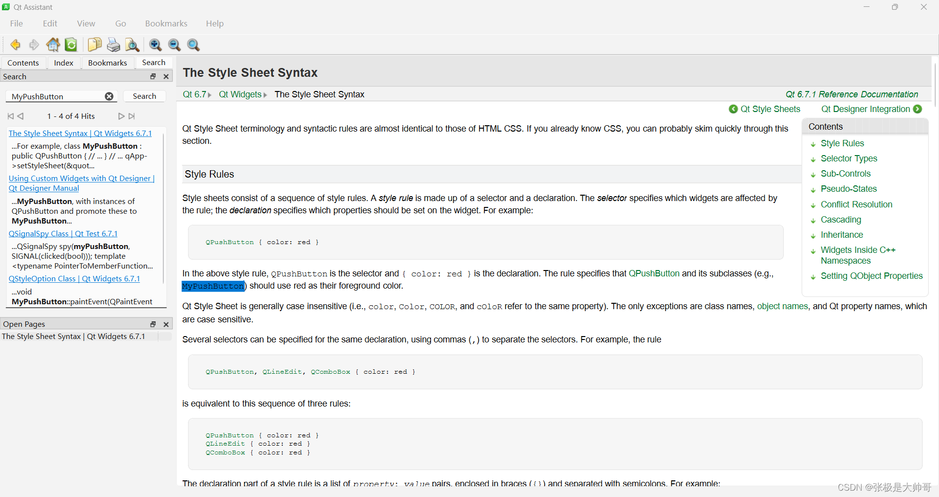Go to previous page of search hits
Screen dimensions: 939x497
click(21, 116)
